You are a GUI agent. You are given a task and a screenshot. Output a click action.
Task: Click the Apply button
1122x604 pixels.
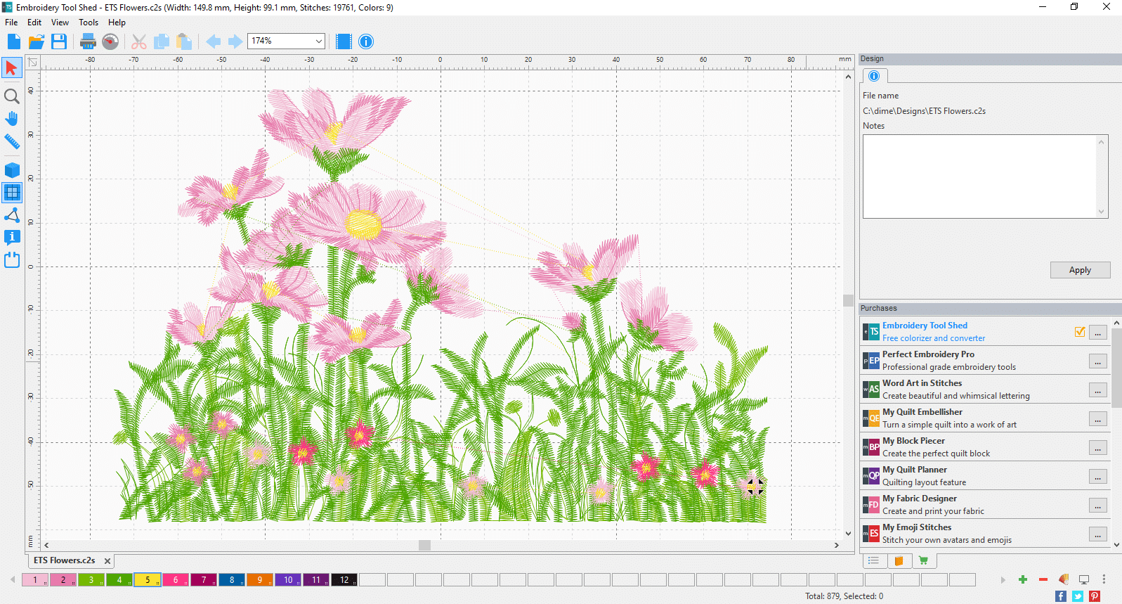(x=1080, y=270)
